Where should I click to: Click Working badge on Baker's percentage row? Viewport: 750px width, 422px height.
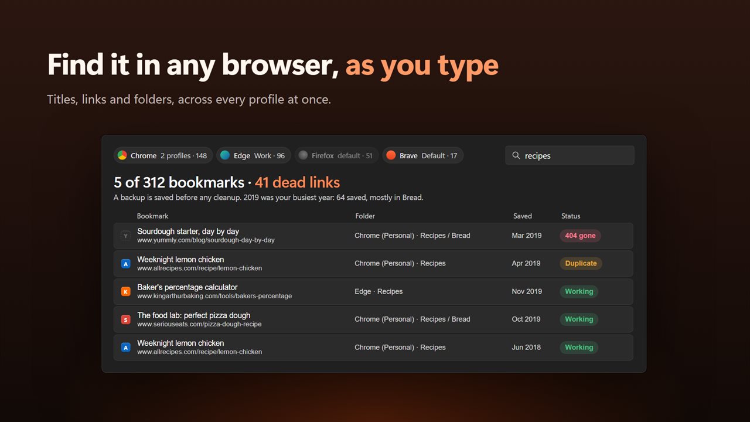click(579, 291)
